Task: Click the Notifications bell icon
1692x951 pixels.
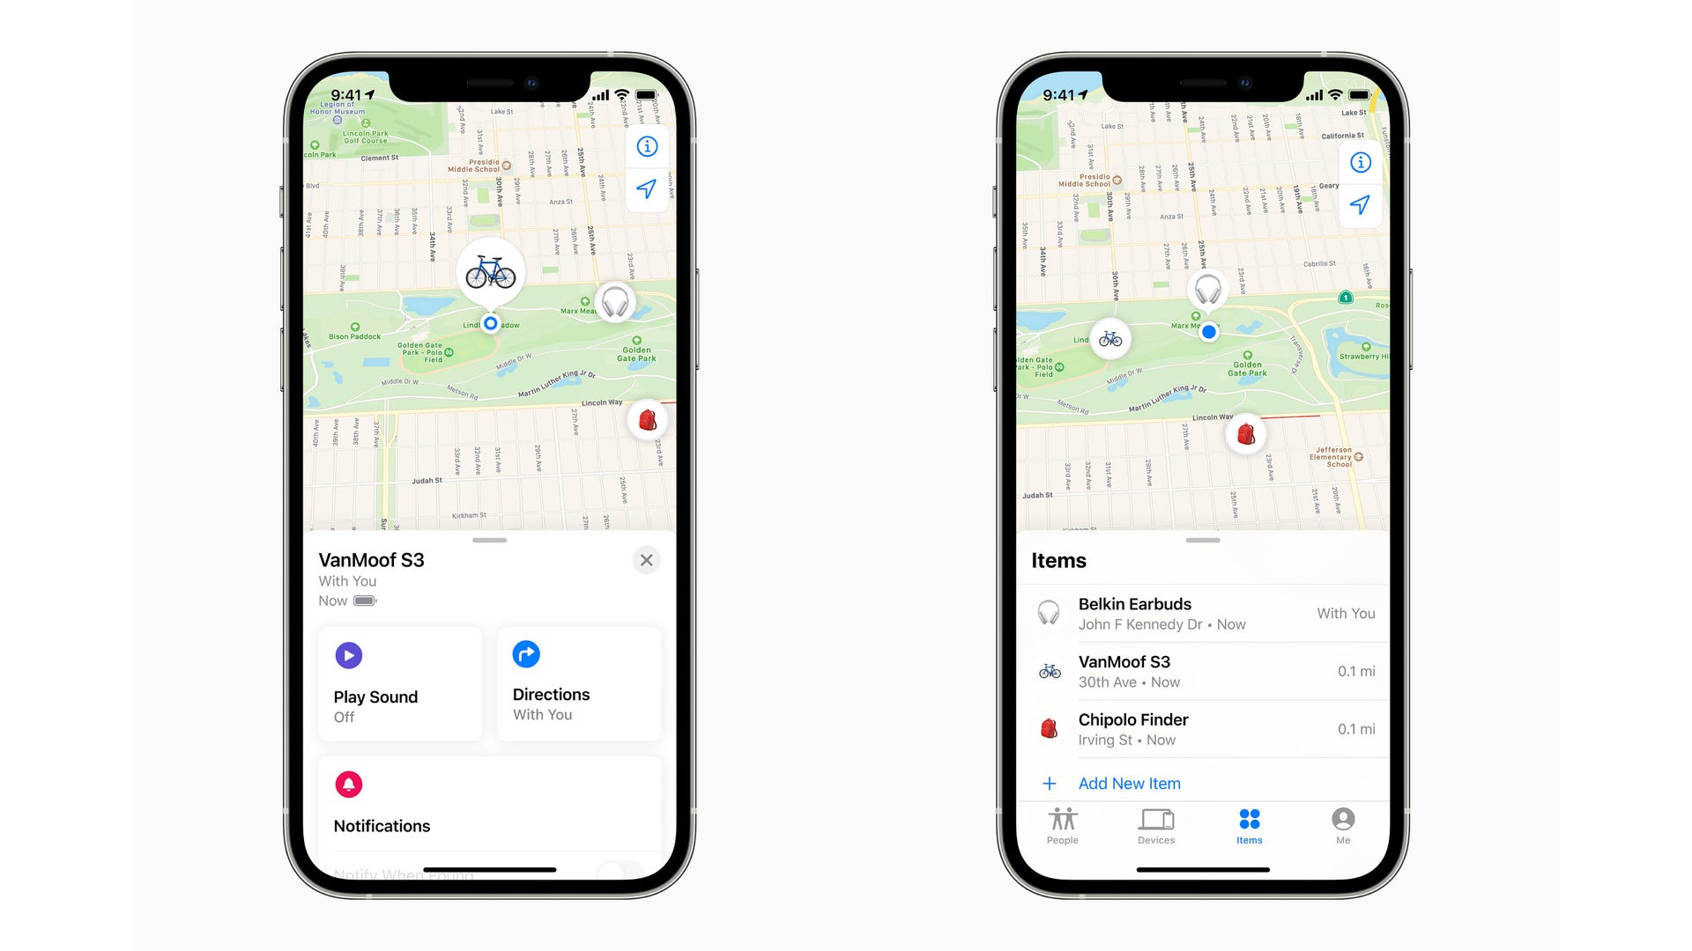Action: (347, 785)
